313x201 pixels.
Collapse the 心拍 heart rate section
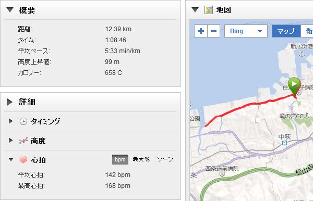coord(11,159)
